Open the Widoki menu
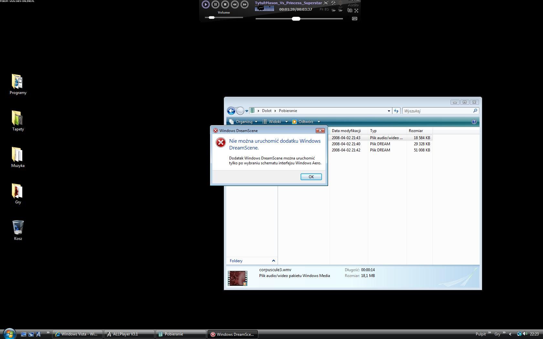Image resolution: width=543 pixels, height=339 pixels. click(x=272, y=122)
